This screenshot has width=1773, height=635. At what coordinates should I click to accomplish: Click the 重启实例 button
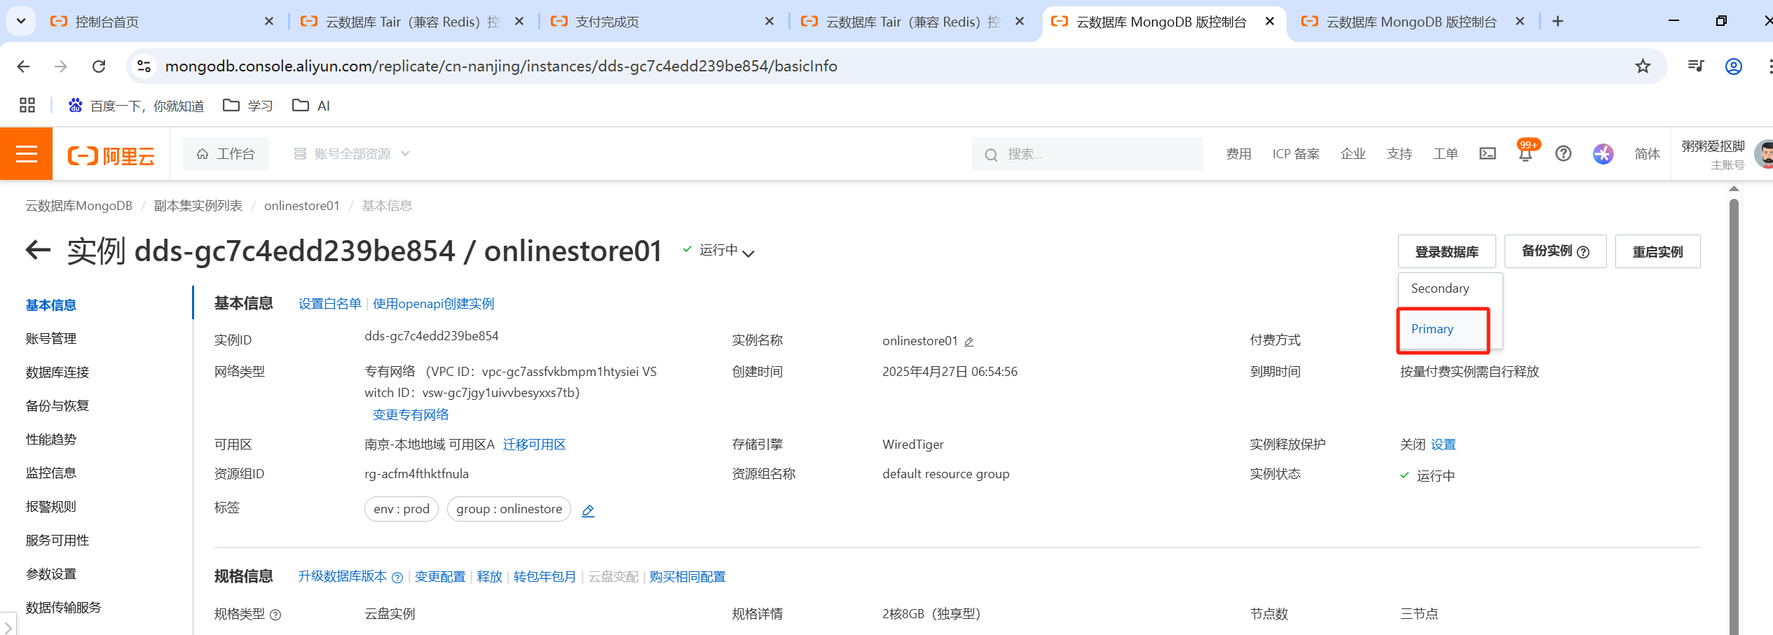click(1657, 251)
